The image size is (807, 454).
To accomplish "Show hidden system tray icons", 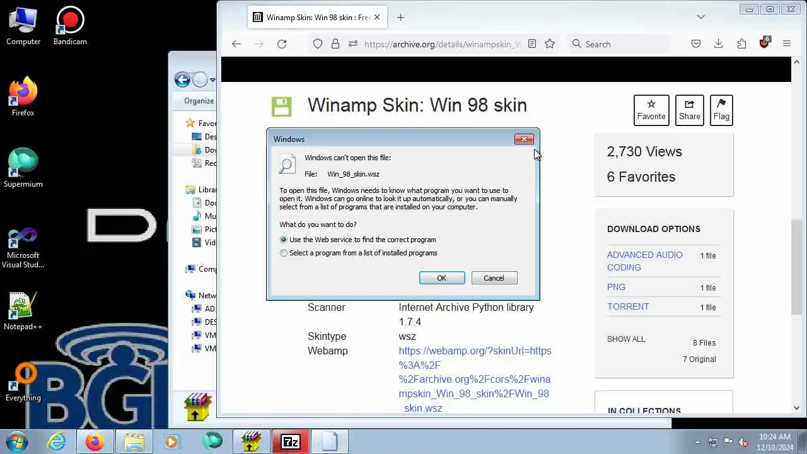I will point(697,442).
